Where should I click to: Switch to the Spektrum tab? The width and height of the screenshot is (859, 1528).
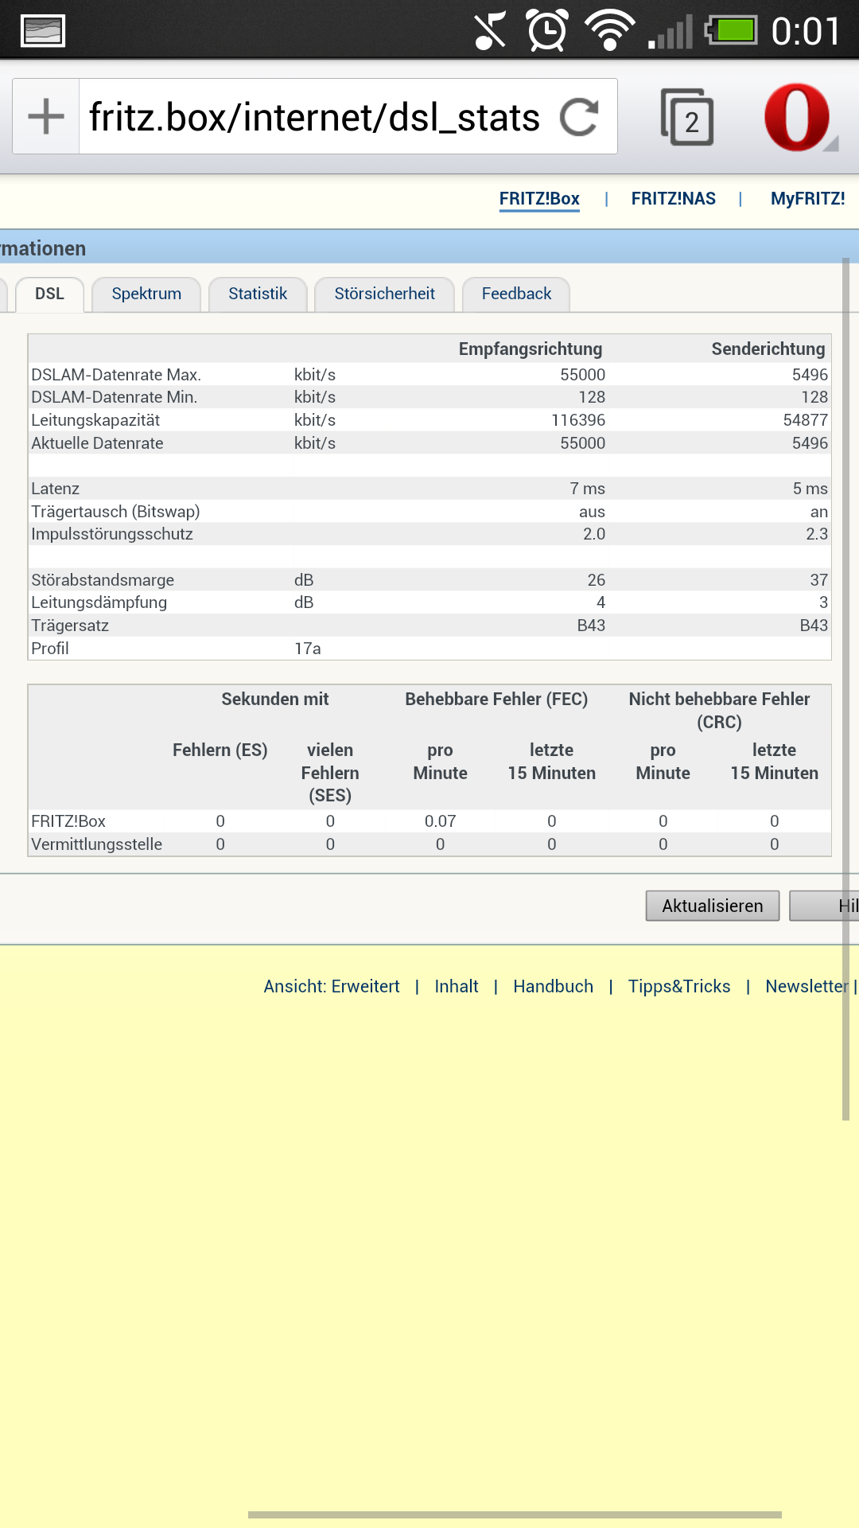click(x=146, y=294)
